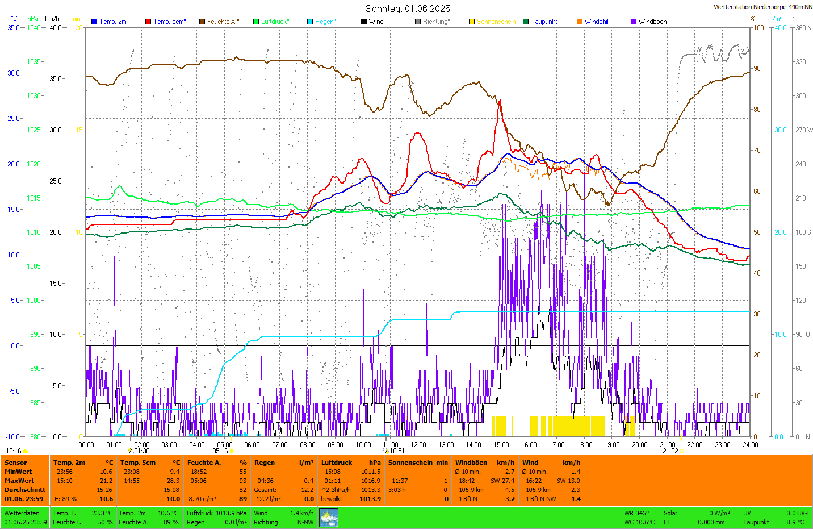
Task: Click the gray Richtung legend square
Action: click(418, 22)
